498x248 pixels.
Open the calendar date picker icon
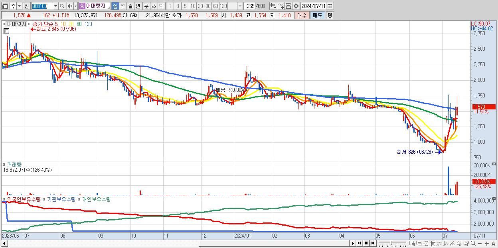pos(330,6)
